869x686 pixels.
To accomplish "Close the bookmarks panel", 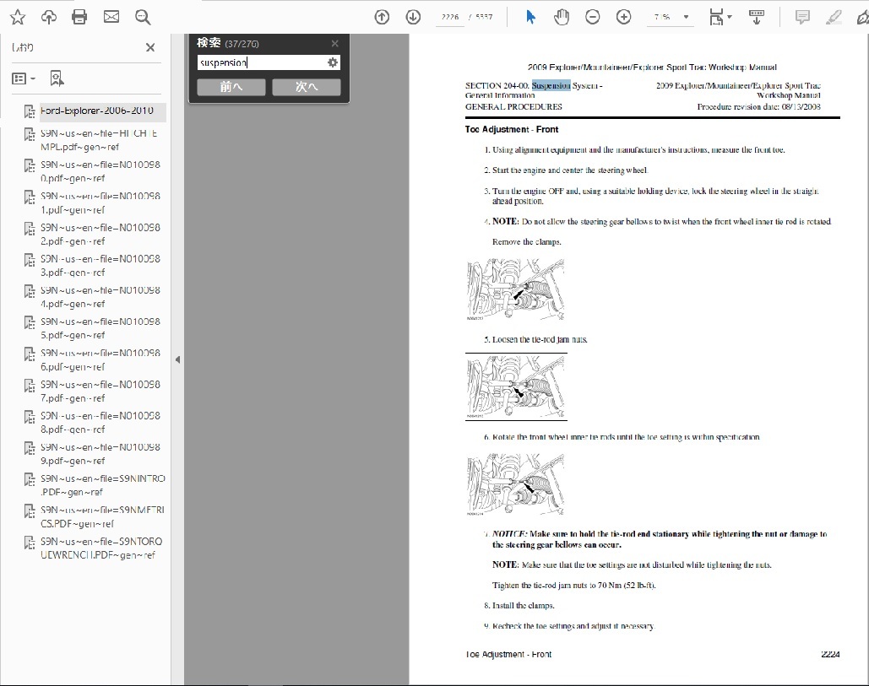I will point(150,47).
